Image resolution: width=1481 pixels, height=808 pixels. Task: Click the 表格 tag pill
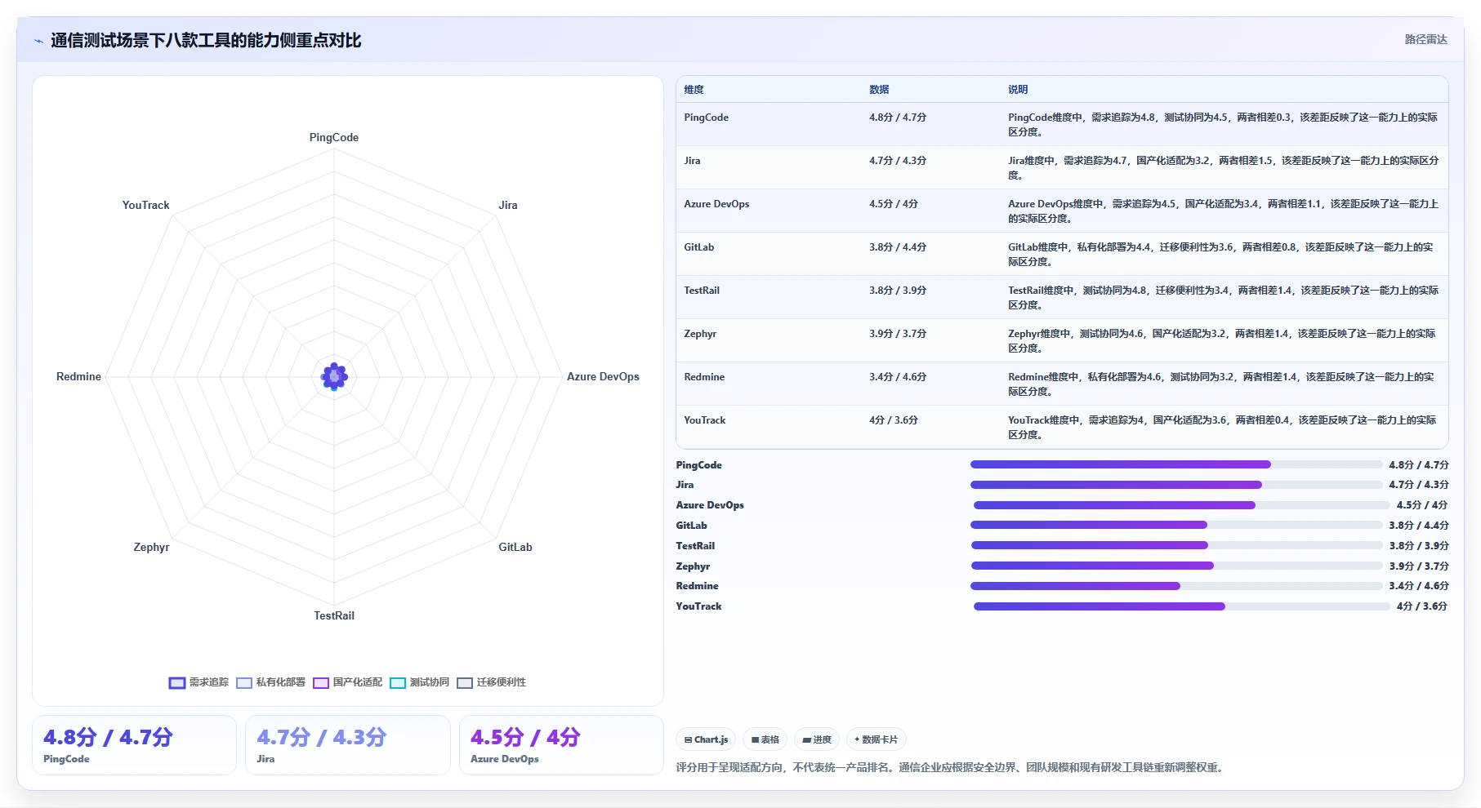click(x=765, y=739)
